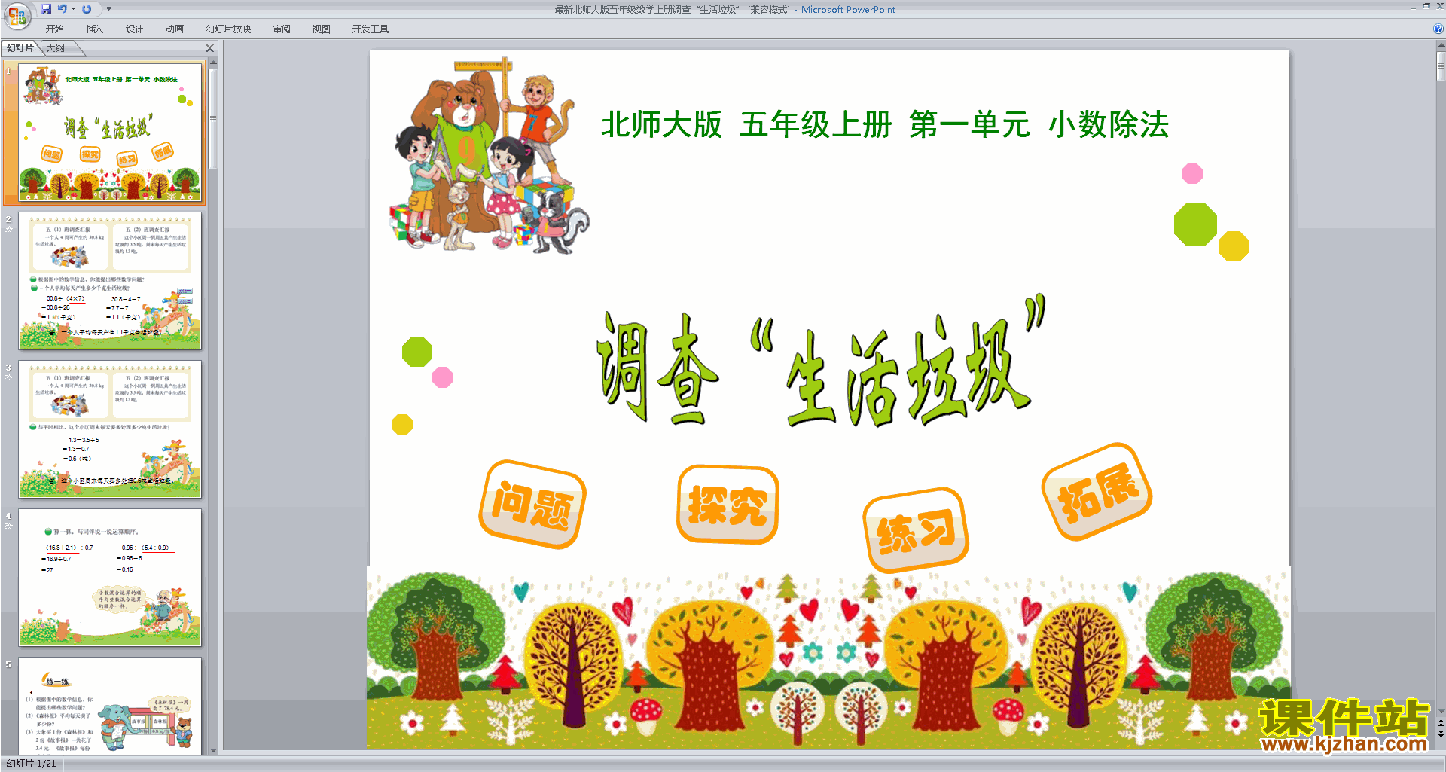Open the Office button menu
The width and height of the screenshot is (1446, 772).
tap(17, 15)
